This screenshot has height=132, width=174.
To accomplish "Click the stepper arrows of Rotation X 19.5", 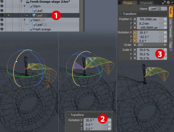I will pos(165,33).
